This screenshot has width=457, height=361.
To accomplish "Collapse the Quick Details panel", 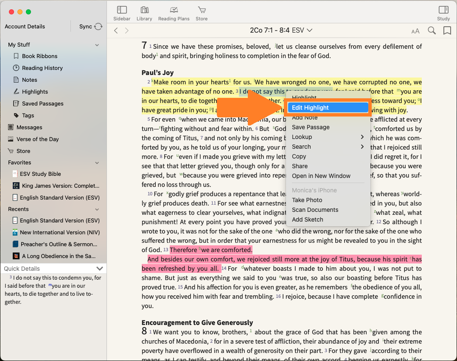I will pos(100,269).
